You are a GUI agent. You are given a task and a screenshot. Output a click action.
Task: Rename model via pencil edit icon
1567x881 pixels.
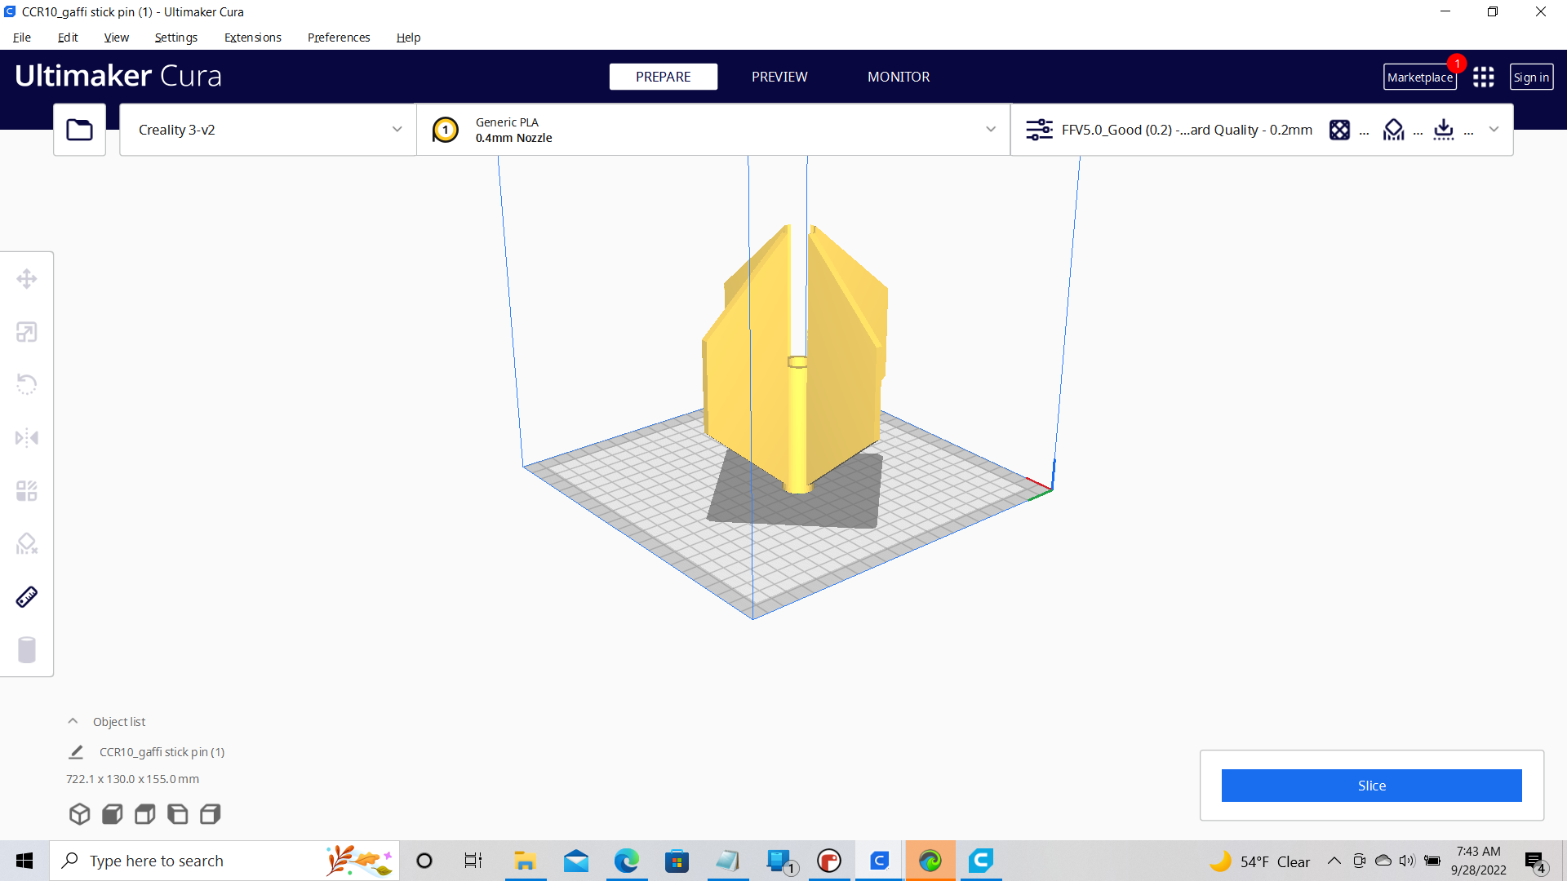point(76,752)
